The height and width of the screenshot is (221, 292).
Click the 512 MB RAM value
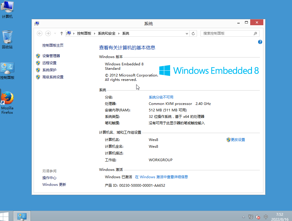[x=167, y=110]
